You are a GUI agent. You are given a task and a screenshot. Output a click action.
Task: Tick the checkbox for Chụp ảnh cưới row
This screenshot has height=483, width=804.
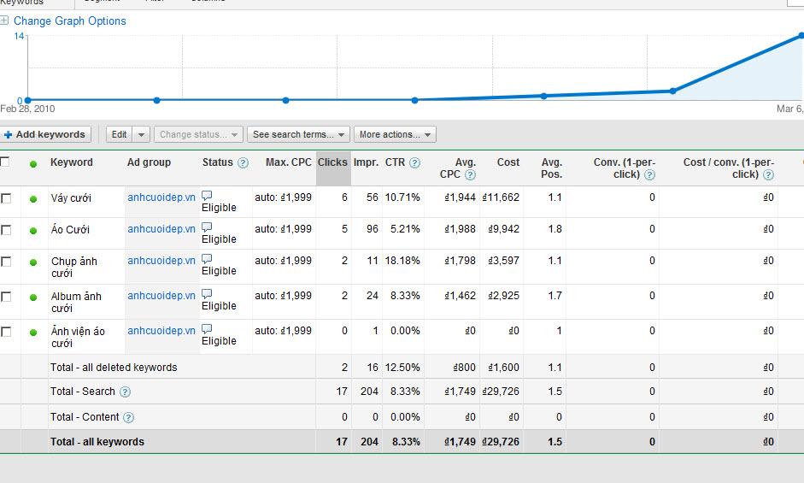pyautogui.click(x=6, y=262)
